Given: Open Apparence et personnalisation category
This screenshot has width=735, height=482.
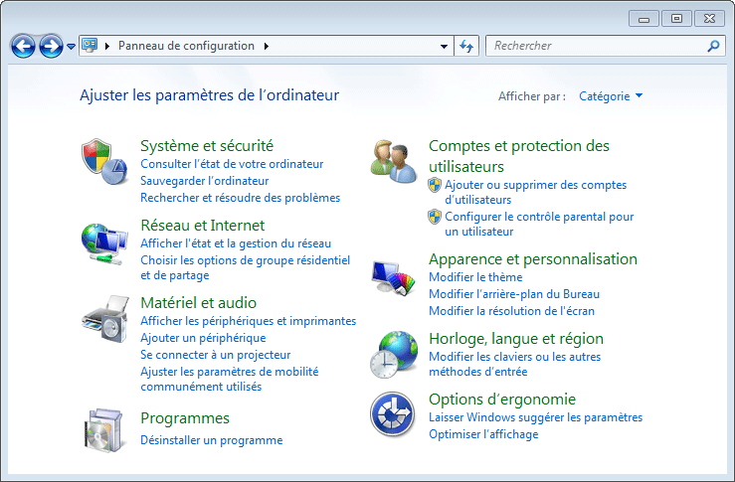Looking at the screenshot, I should [533, 259].
